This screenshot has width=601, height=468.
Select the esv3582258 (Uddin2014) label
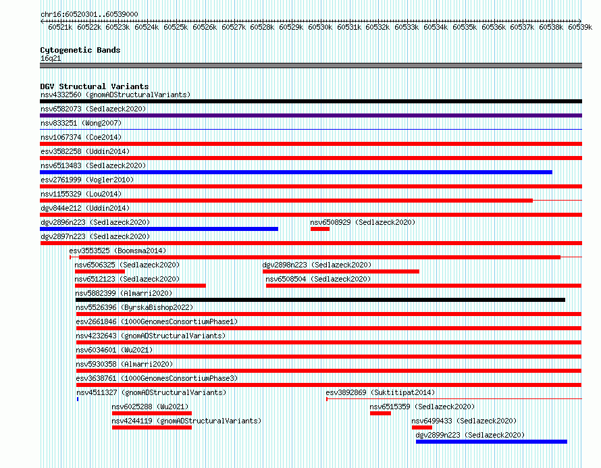pyautogui.click(x=85, y=151)
